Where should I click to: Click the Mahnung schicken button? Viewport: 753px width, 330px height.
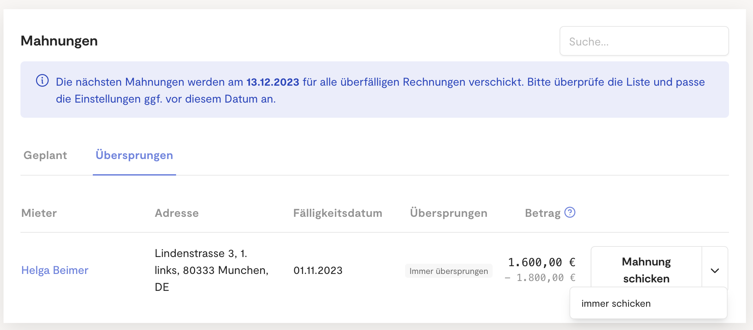click(x=646, y=270)
